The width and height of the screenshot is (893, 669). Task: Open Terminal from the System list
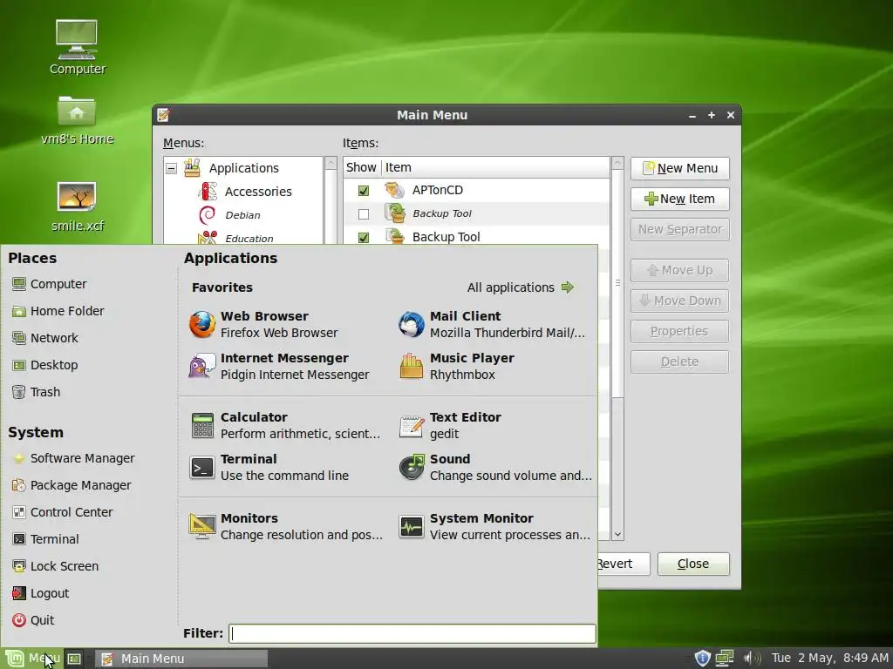45,539
